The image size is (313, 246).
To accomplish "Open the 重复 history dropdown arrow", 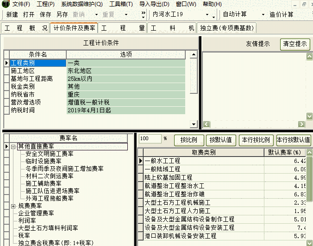I will (x=126, y=14).
